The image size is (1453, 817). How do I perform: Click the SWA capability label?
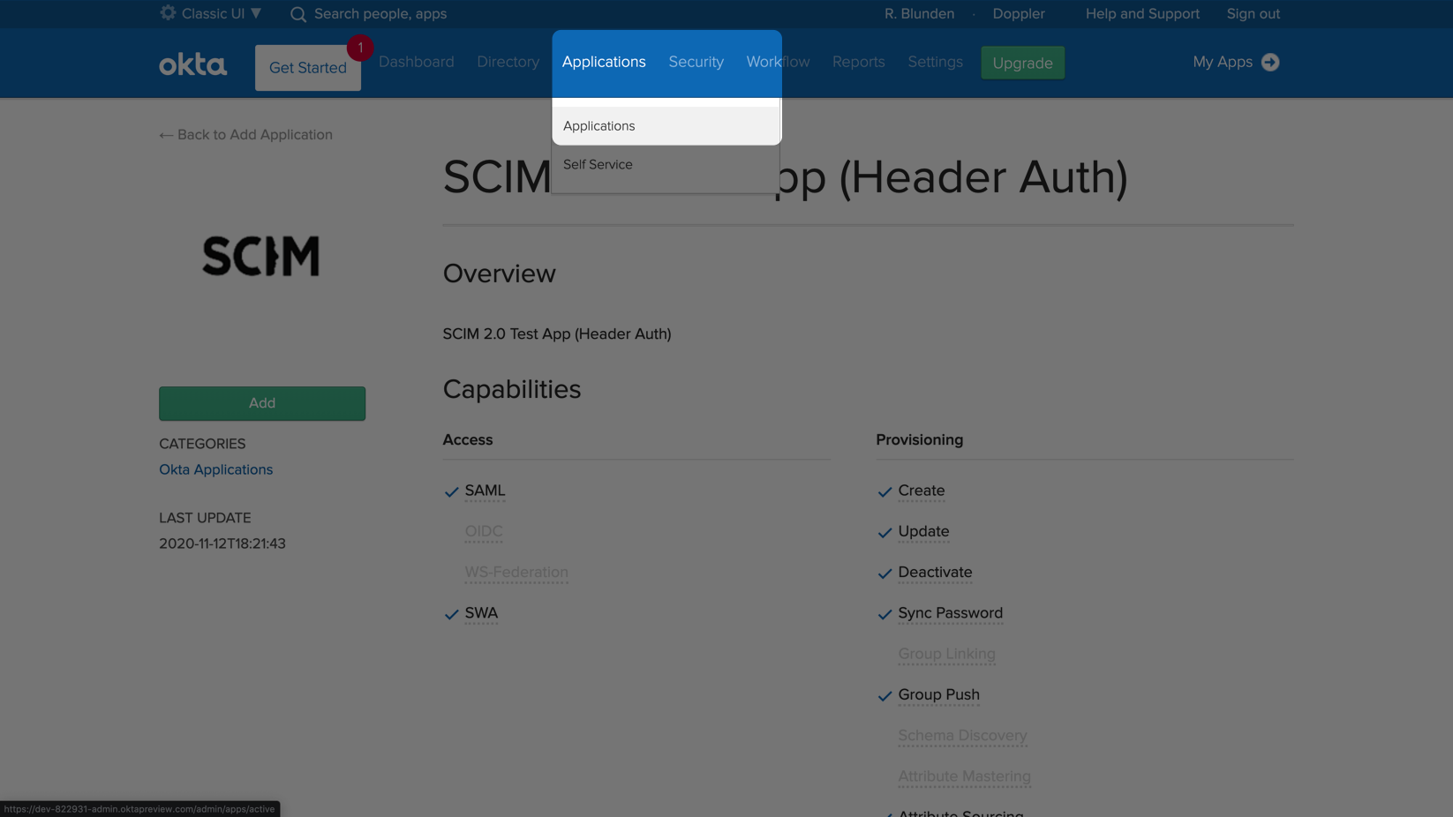click(x=481, y=613)
